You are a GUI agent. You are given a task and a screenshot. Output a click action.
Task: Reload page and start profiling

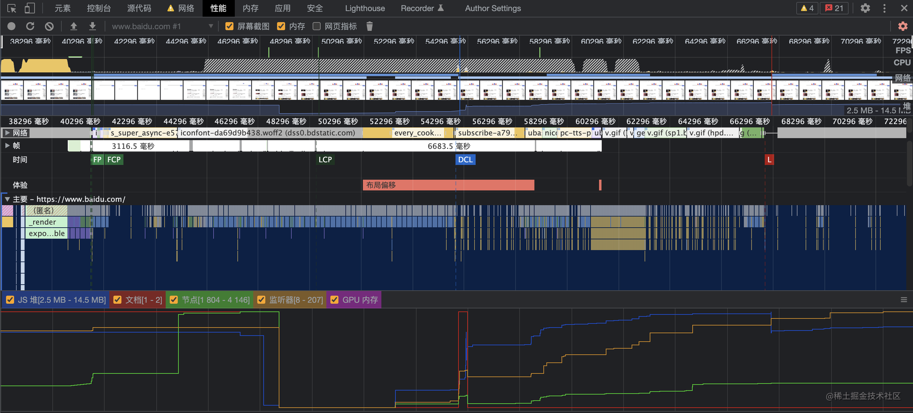[30, 27]
